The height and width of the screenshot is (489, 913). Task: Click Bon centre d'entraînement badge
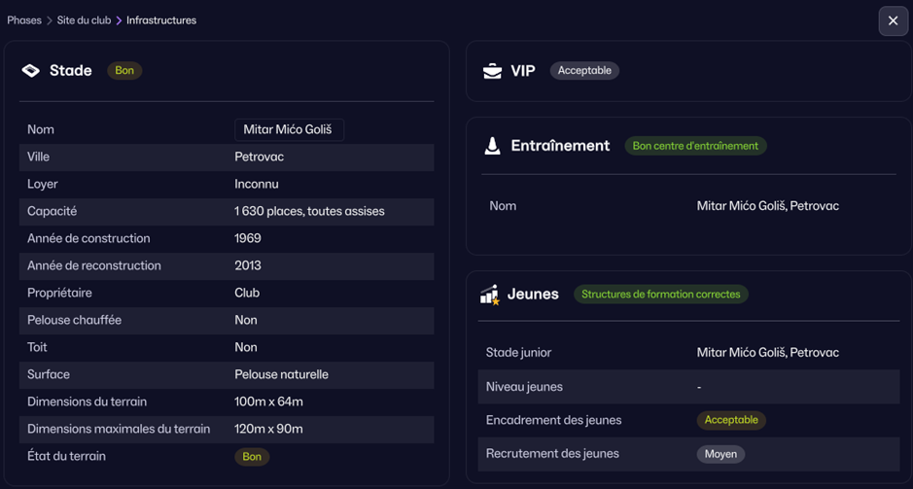point(695,146)
